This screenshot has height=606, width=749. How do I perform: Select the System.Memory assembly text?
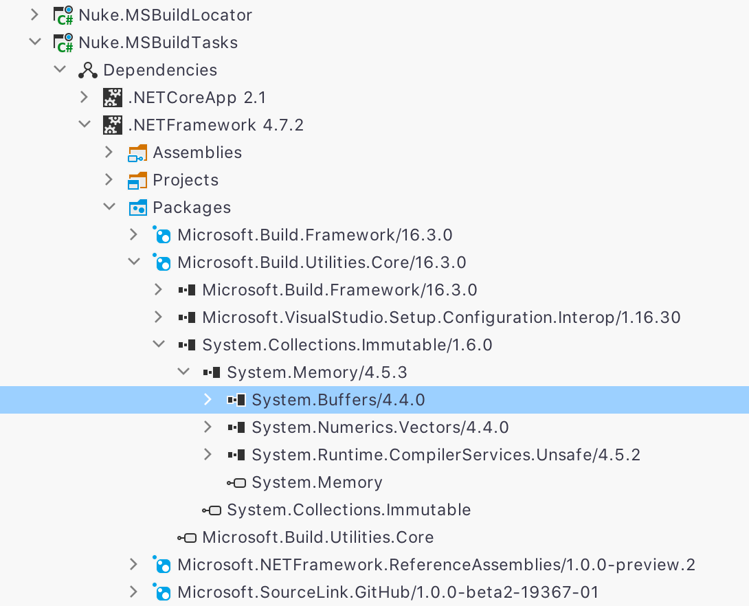click(317, 482)
